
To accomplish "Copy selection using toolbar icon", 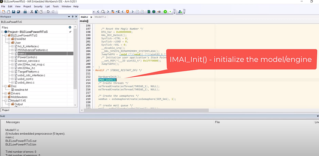I will point(36,12).
